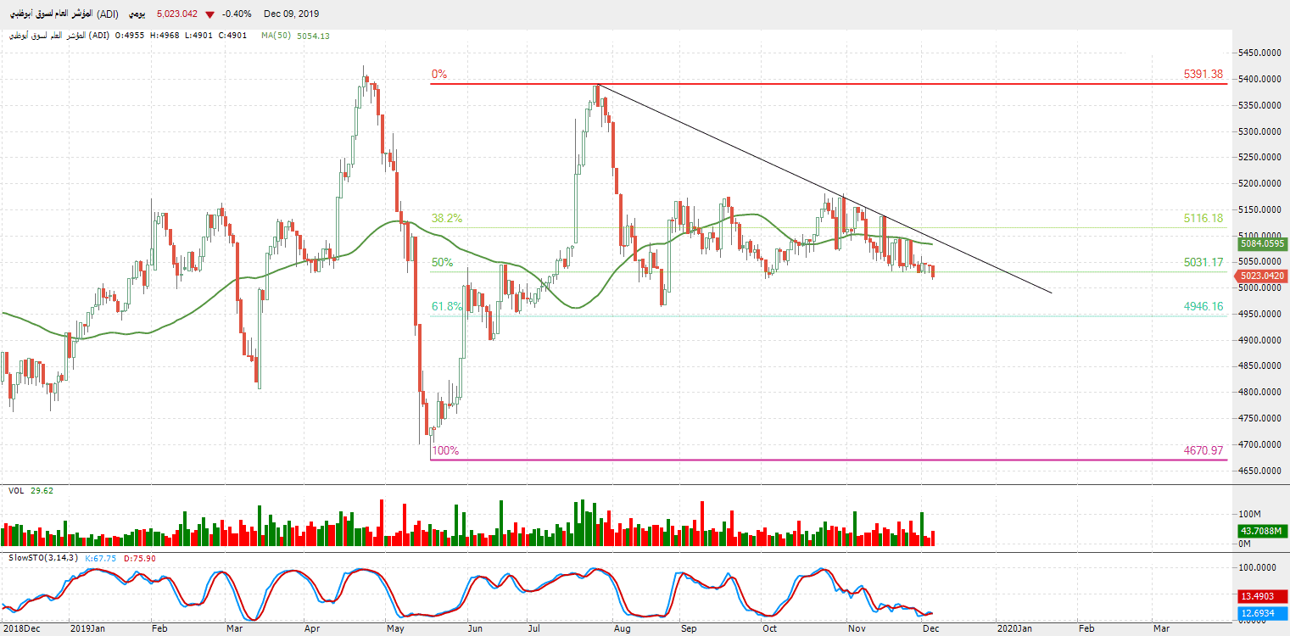Click the green 43.7088M volume tag

pos(1262,531)
